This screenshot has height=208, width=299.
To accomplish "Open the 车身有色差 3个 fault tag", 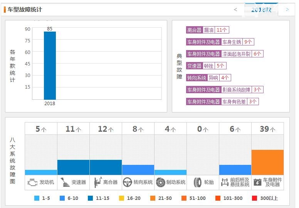I will [x=222, y=102].
